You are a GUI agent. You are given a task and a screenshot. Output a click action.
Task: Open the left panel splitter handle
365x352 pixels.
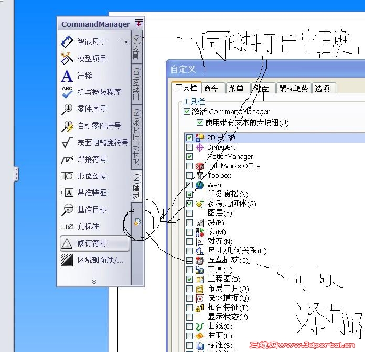click(16, 174)
